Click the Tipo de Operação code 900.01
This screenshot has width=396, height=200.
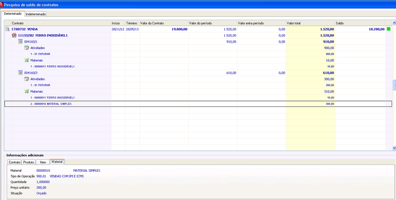pos(41,176)
